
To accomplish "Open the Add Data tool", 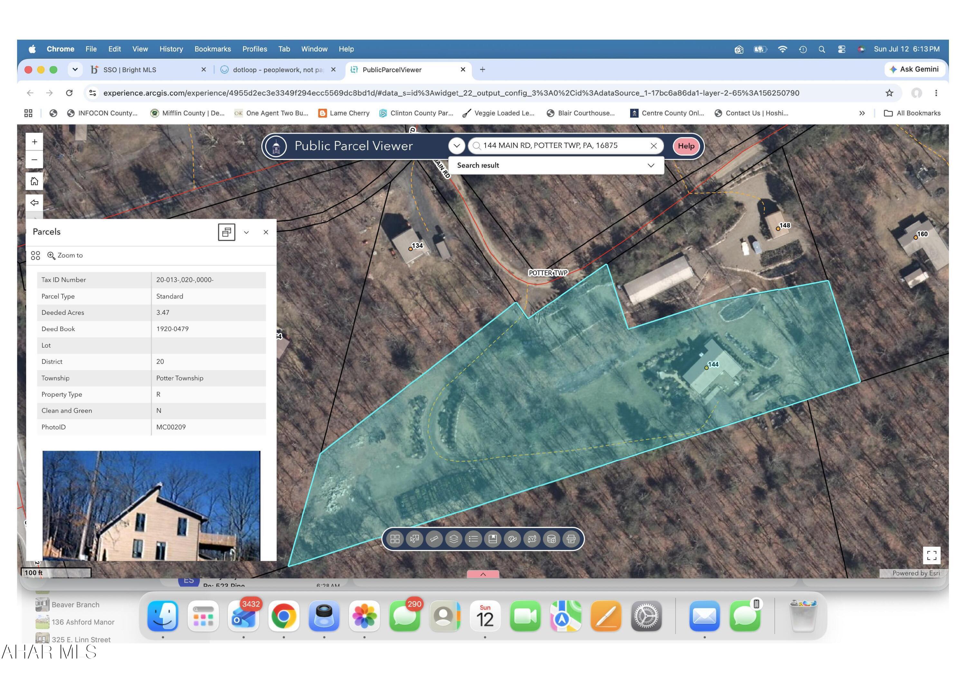I will point(552,539).
